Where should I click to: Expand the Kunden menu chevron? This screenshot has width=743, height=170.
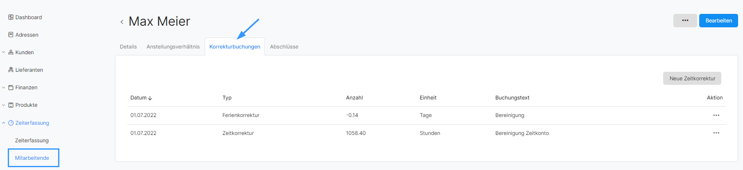point(4,52)
